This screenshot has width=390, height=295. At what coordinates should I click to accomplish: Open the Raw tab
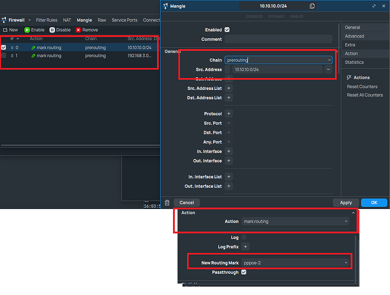101,20
